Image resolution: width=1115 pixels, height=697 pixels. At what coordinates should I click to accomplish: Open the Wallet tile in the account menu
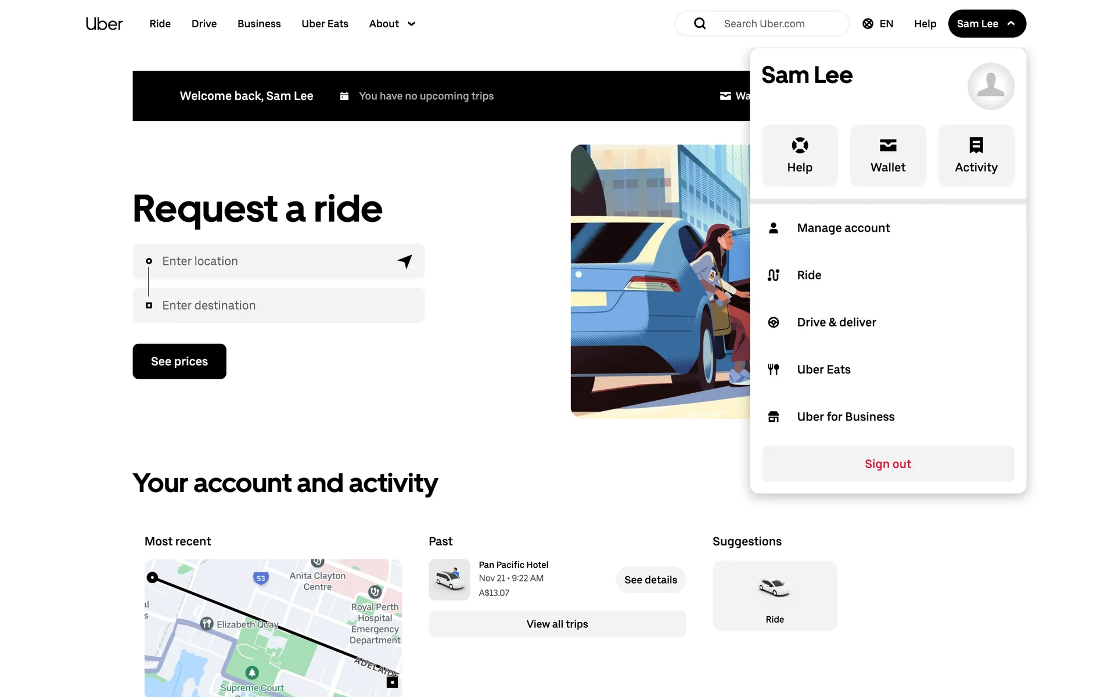(887, 156)
